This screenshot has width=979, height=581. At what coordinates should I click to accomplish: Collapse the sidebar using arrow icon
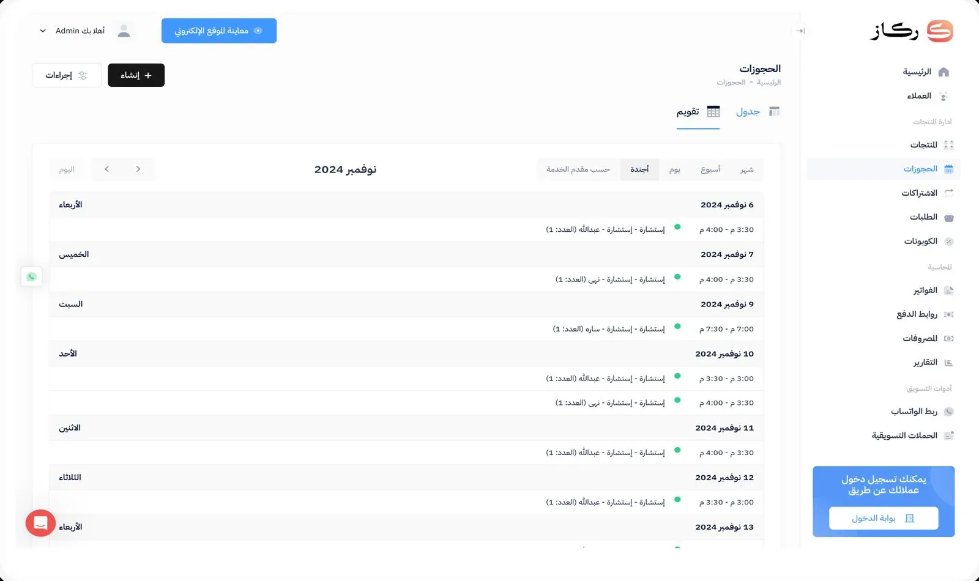(800, 31)
